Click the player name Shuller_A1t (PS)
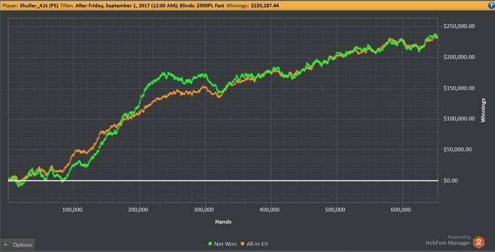 click(x=39, y=6)
